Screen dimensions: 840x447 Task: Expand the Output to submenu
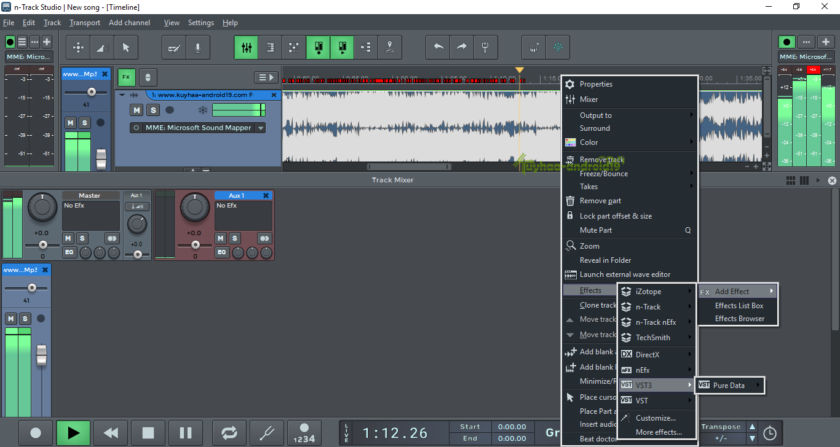630,115
